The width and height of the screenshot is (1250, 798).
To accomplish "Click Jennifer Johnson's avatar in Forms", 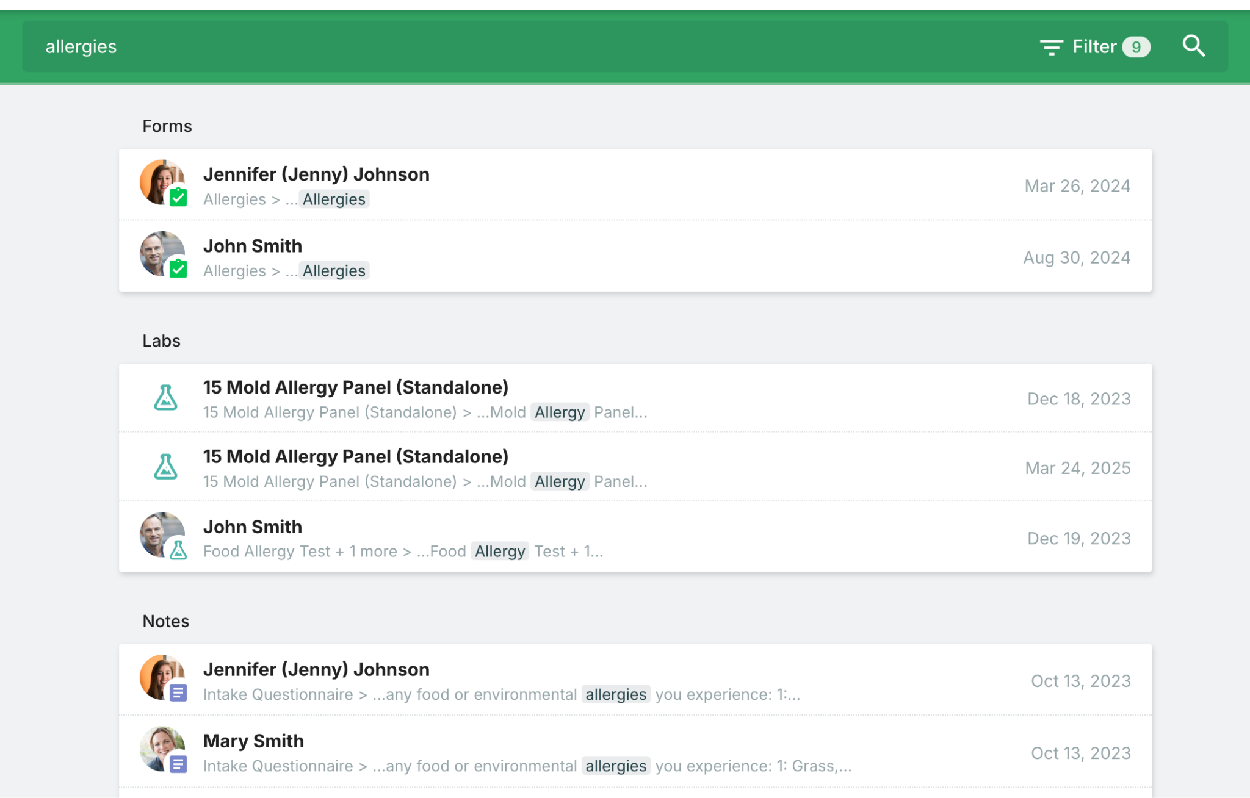I will pyautogui.click(x=159, y=179).
